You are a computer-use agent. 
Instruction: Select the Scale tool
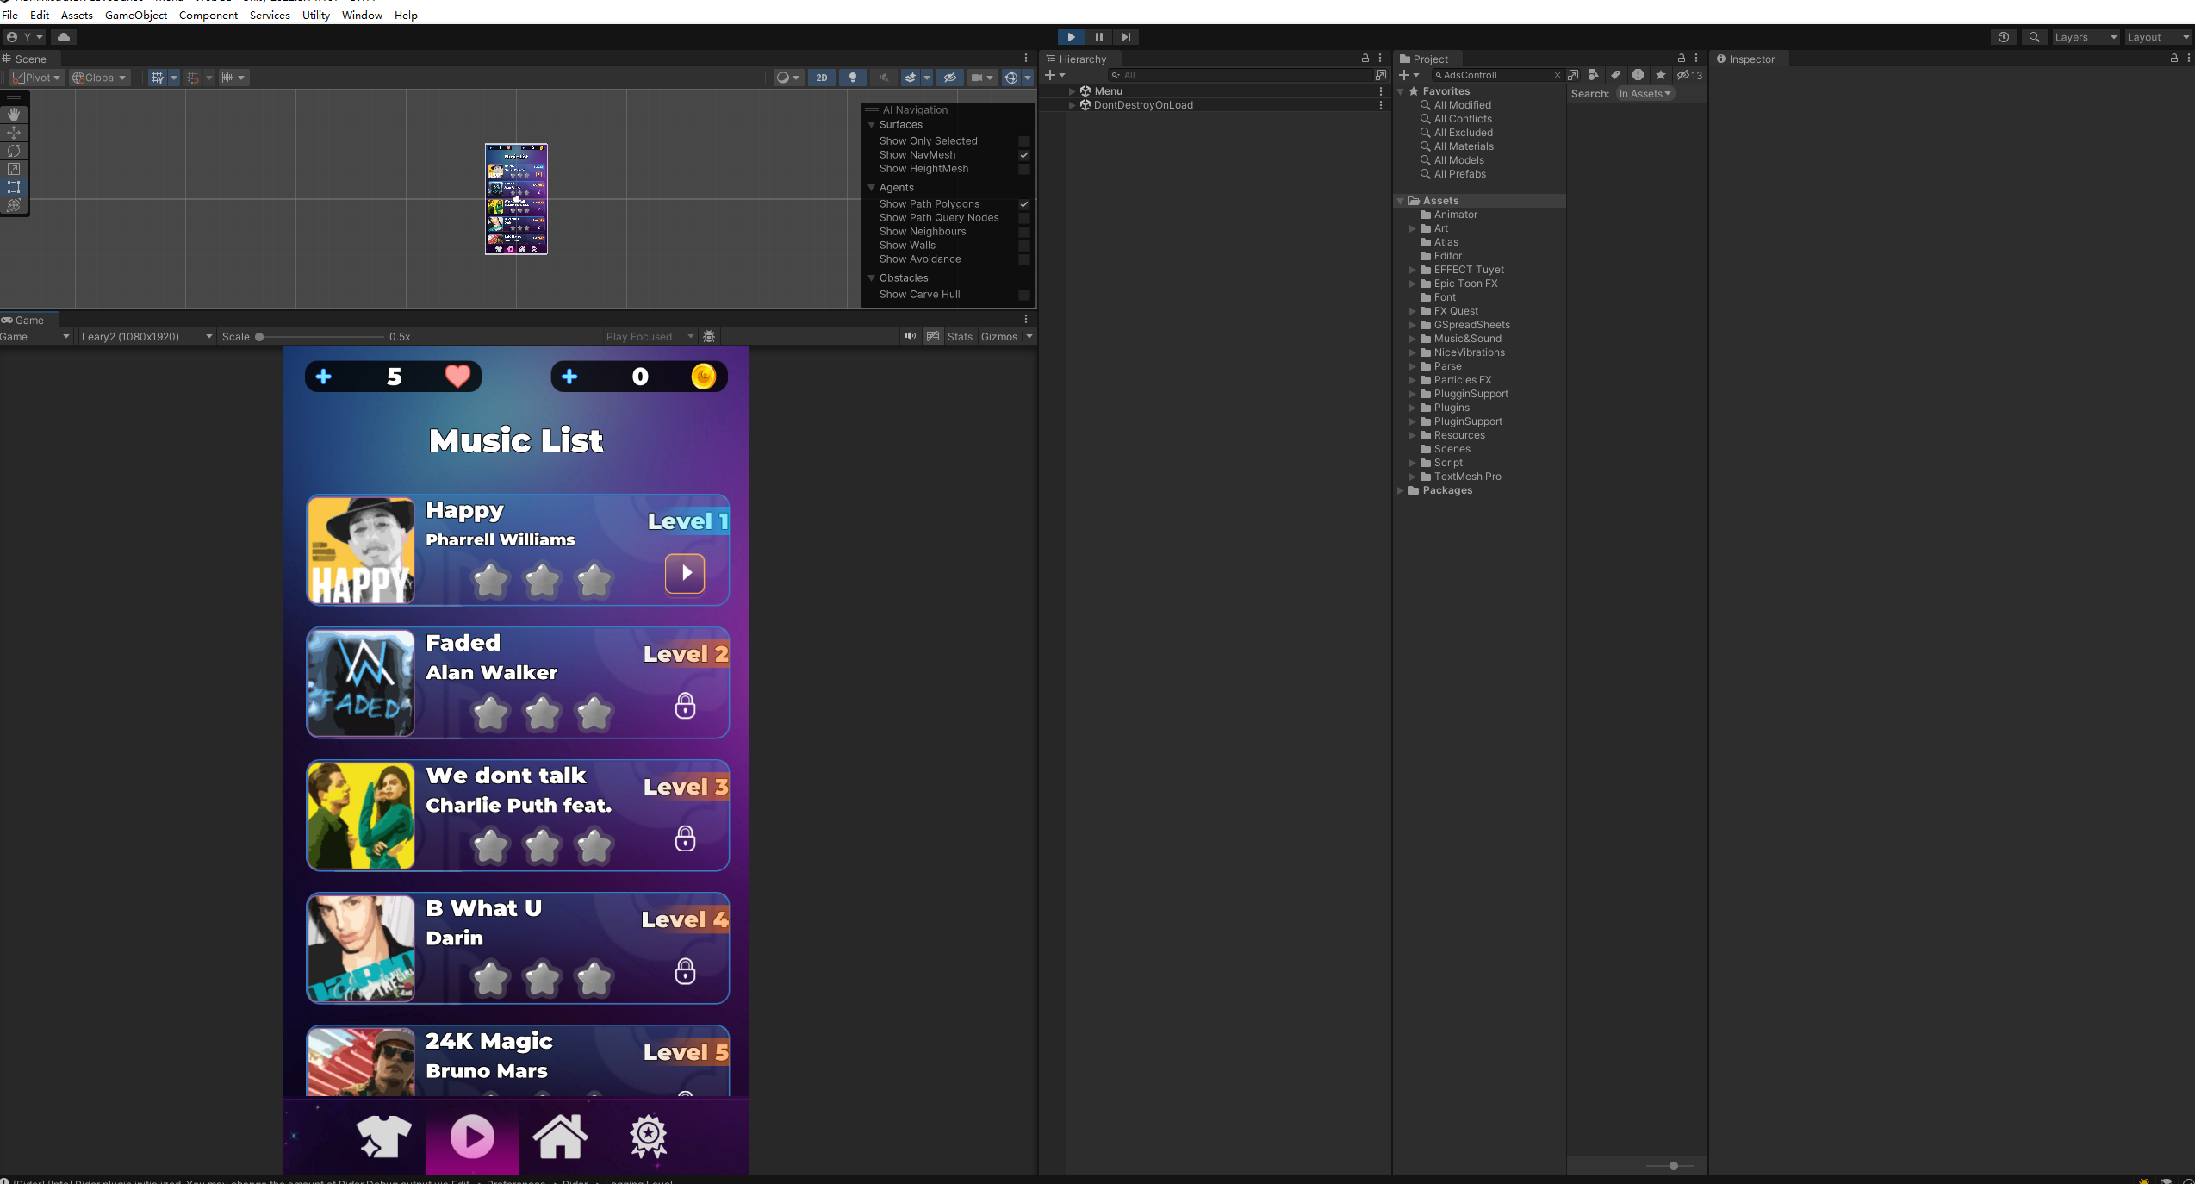pos(14,169)
